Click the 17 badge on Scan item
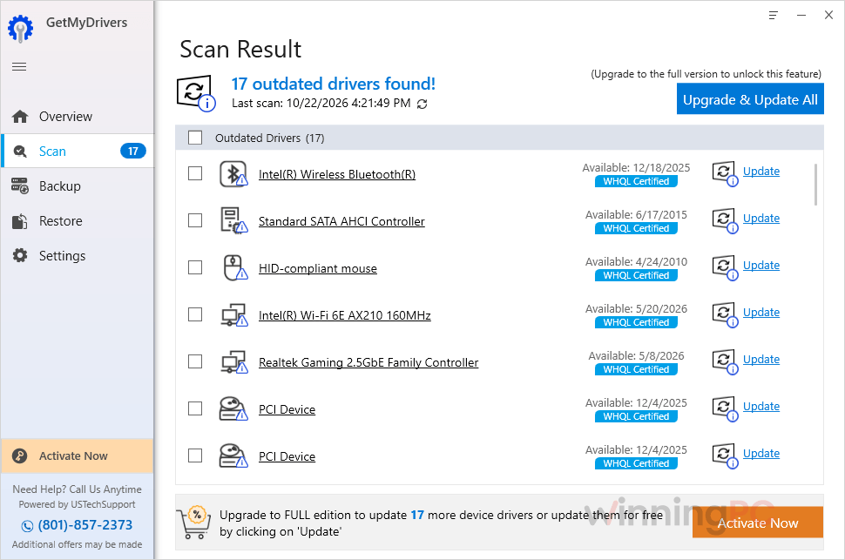This screenshot has height=560, width=845. 132,152
